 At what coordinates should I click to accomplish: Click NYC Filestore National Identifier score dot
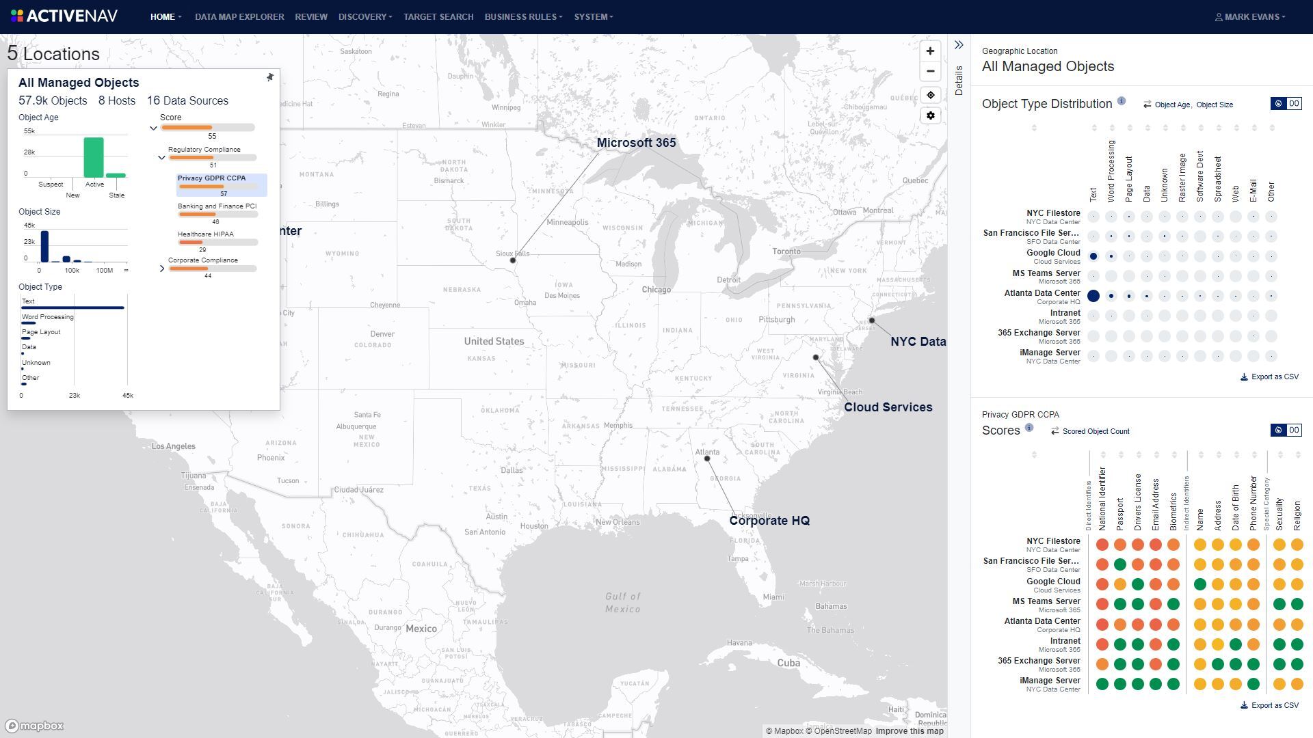pyautogui.click(x=1102, y=545)
